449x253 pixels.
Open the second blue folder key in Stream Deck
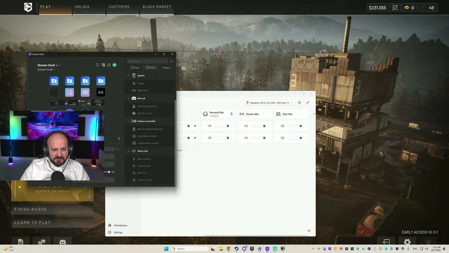69,81
